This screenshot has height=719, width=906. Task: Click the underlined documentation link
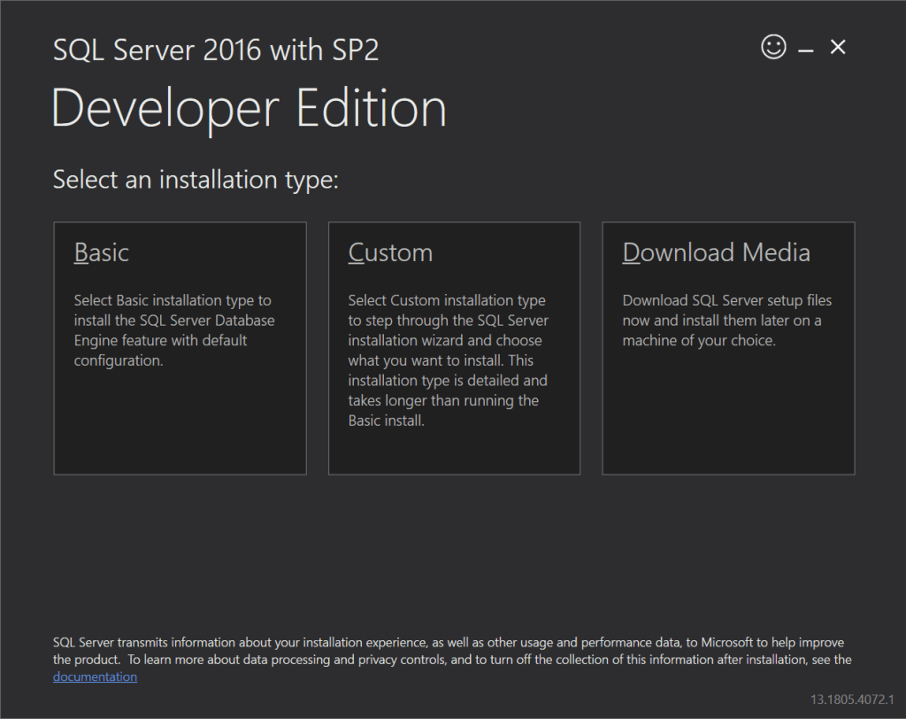[95, 676]
